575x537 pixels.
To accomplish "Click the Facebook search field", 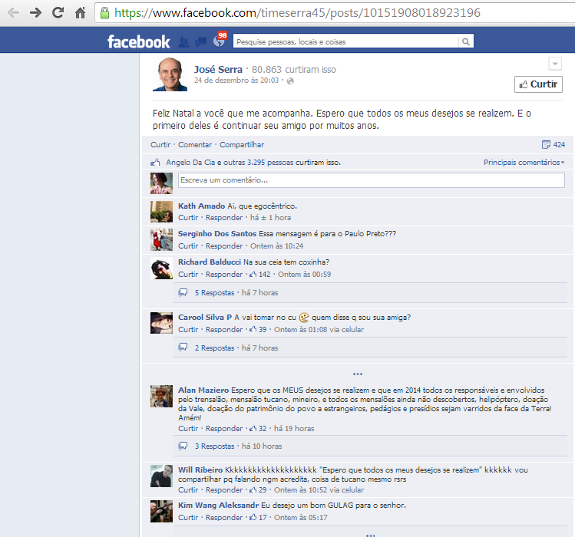I will 345,41.
